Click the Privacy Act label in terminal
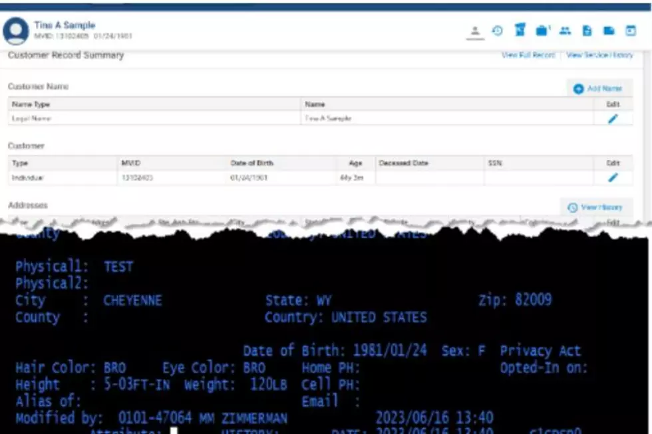Screen dimensions: 652x434 click(540, 352)
